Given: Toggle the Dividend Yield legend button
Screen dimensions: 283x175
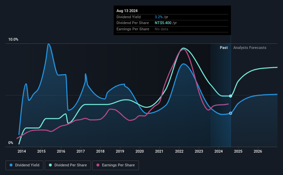Looking at the screenshot, I should pyautogui.click(x=24, y=165).
